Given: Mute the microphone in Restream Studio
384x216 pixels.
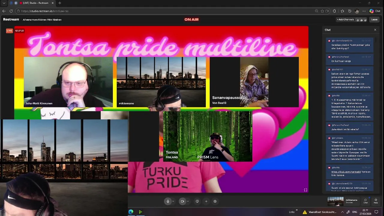Looking at the screenshot, I should pyautogui.click(x=168, y=201).
